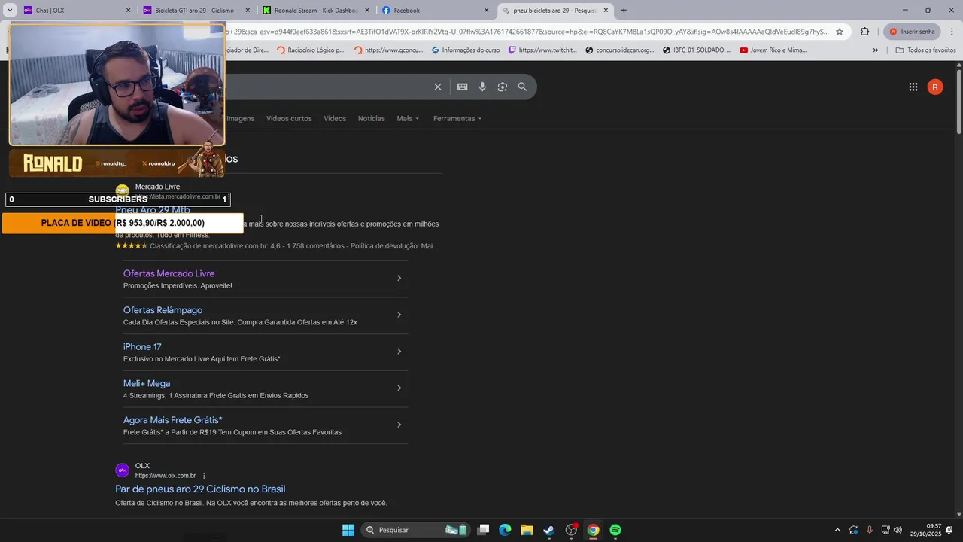Image resolution: width=963 pixels, height=542 pixels.
Task: Open the on-screen keyboard input tool
Action: pyautogui.click(x=463, y=87)
